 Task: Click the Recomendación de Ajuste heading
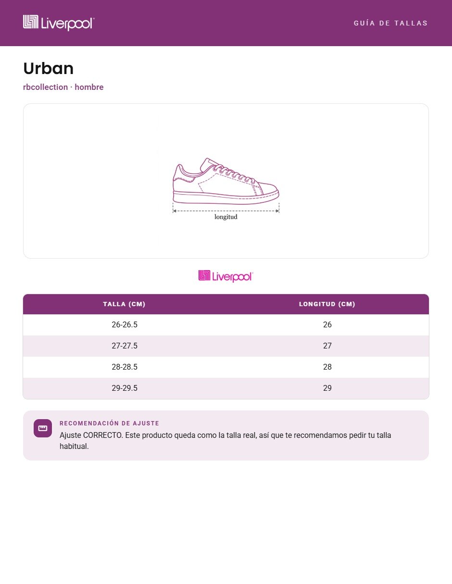[x=109, y=423]
